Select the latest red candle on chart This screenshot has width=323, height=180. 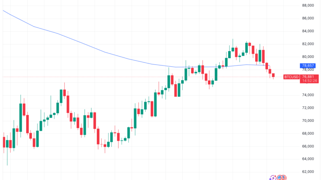point(273,75)
